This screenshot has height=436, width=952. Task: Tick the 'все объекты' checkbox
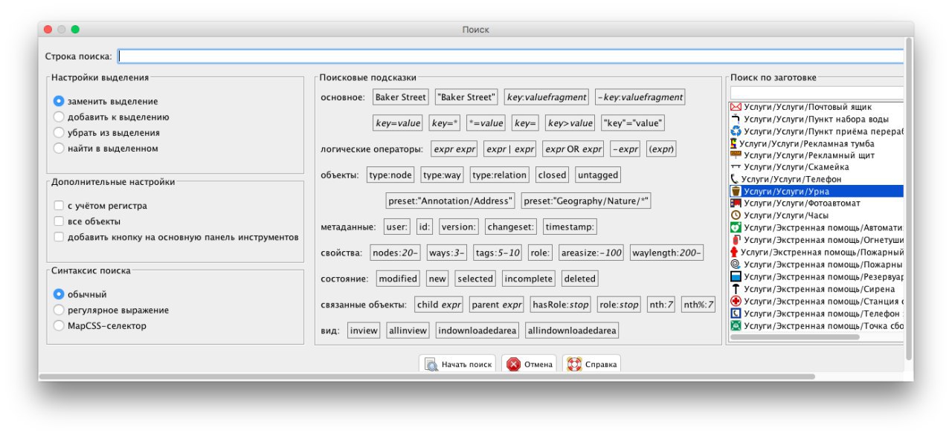(x=59, y=221)
